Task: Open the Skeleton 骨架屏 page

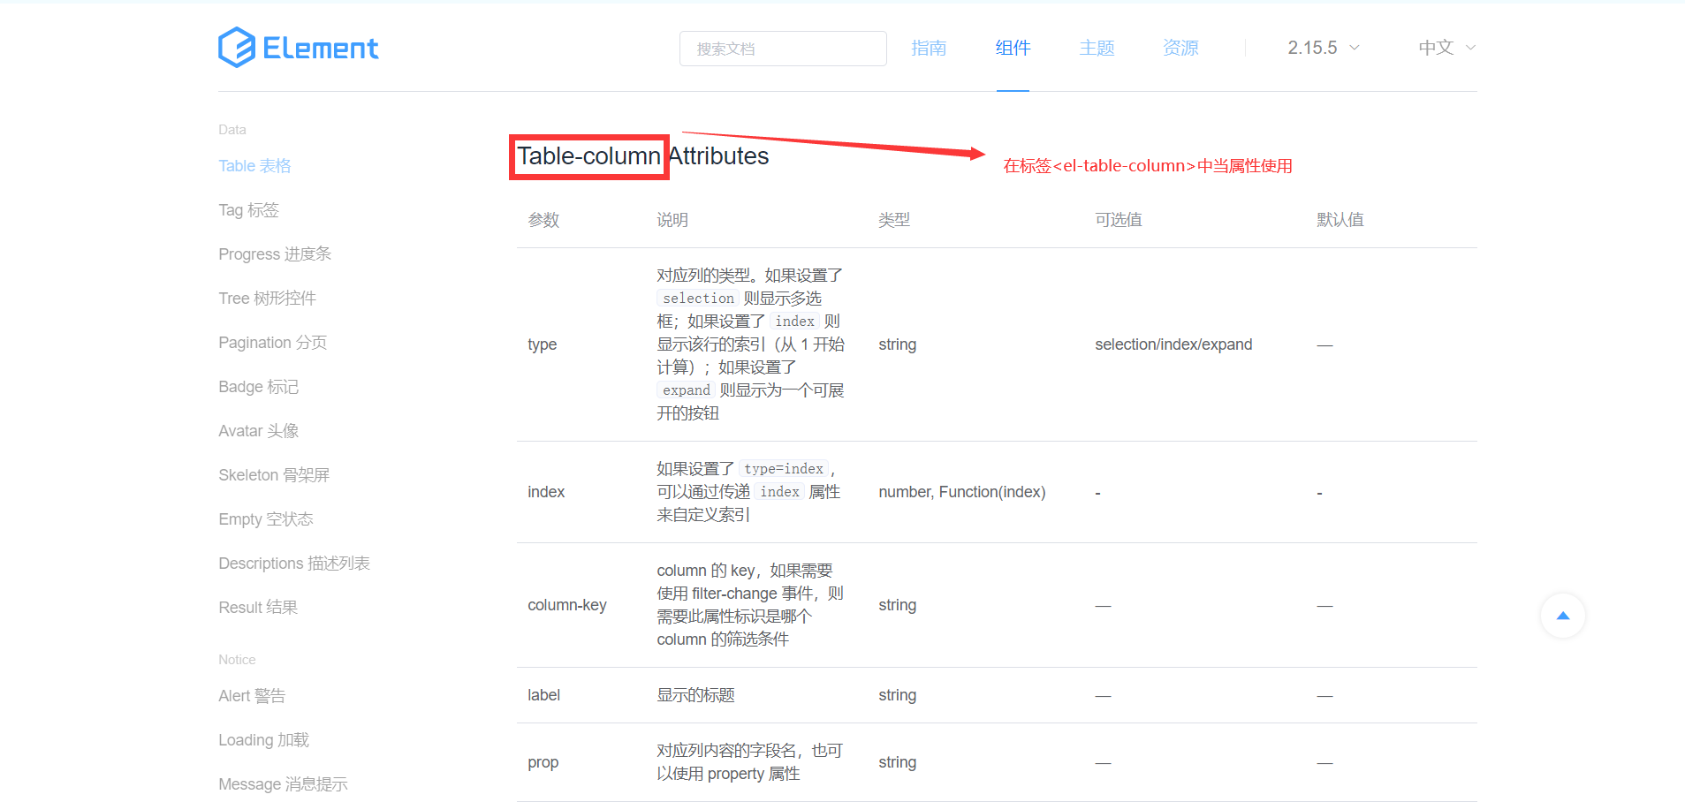Action: [274, 474]
